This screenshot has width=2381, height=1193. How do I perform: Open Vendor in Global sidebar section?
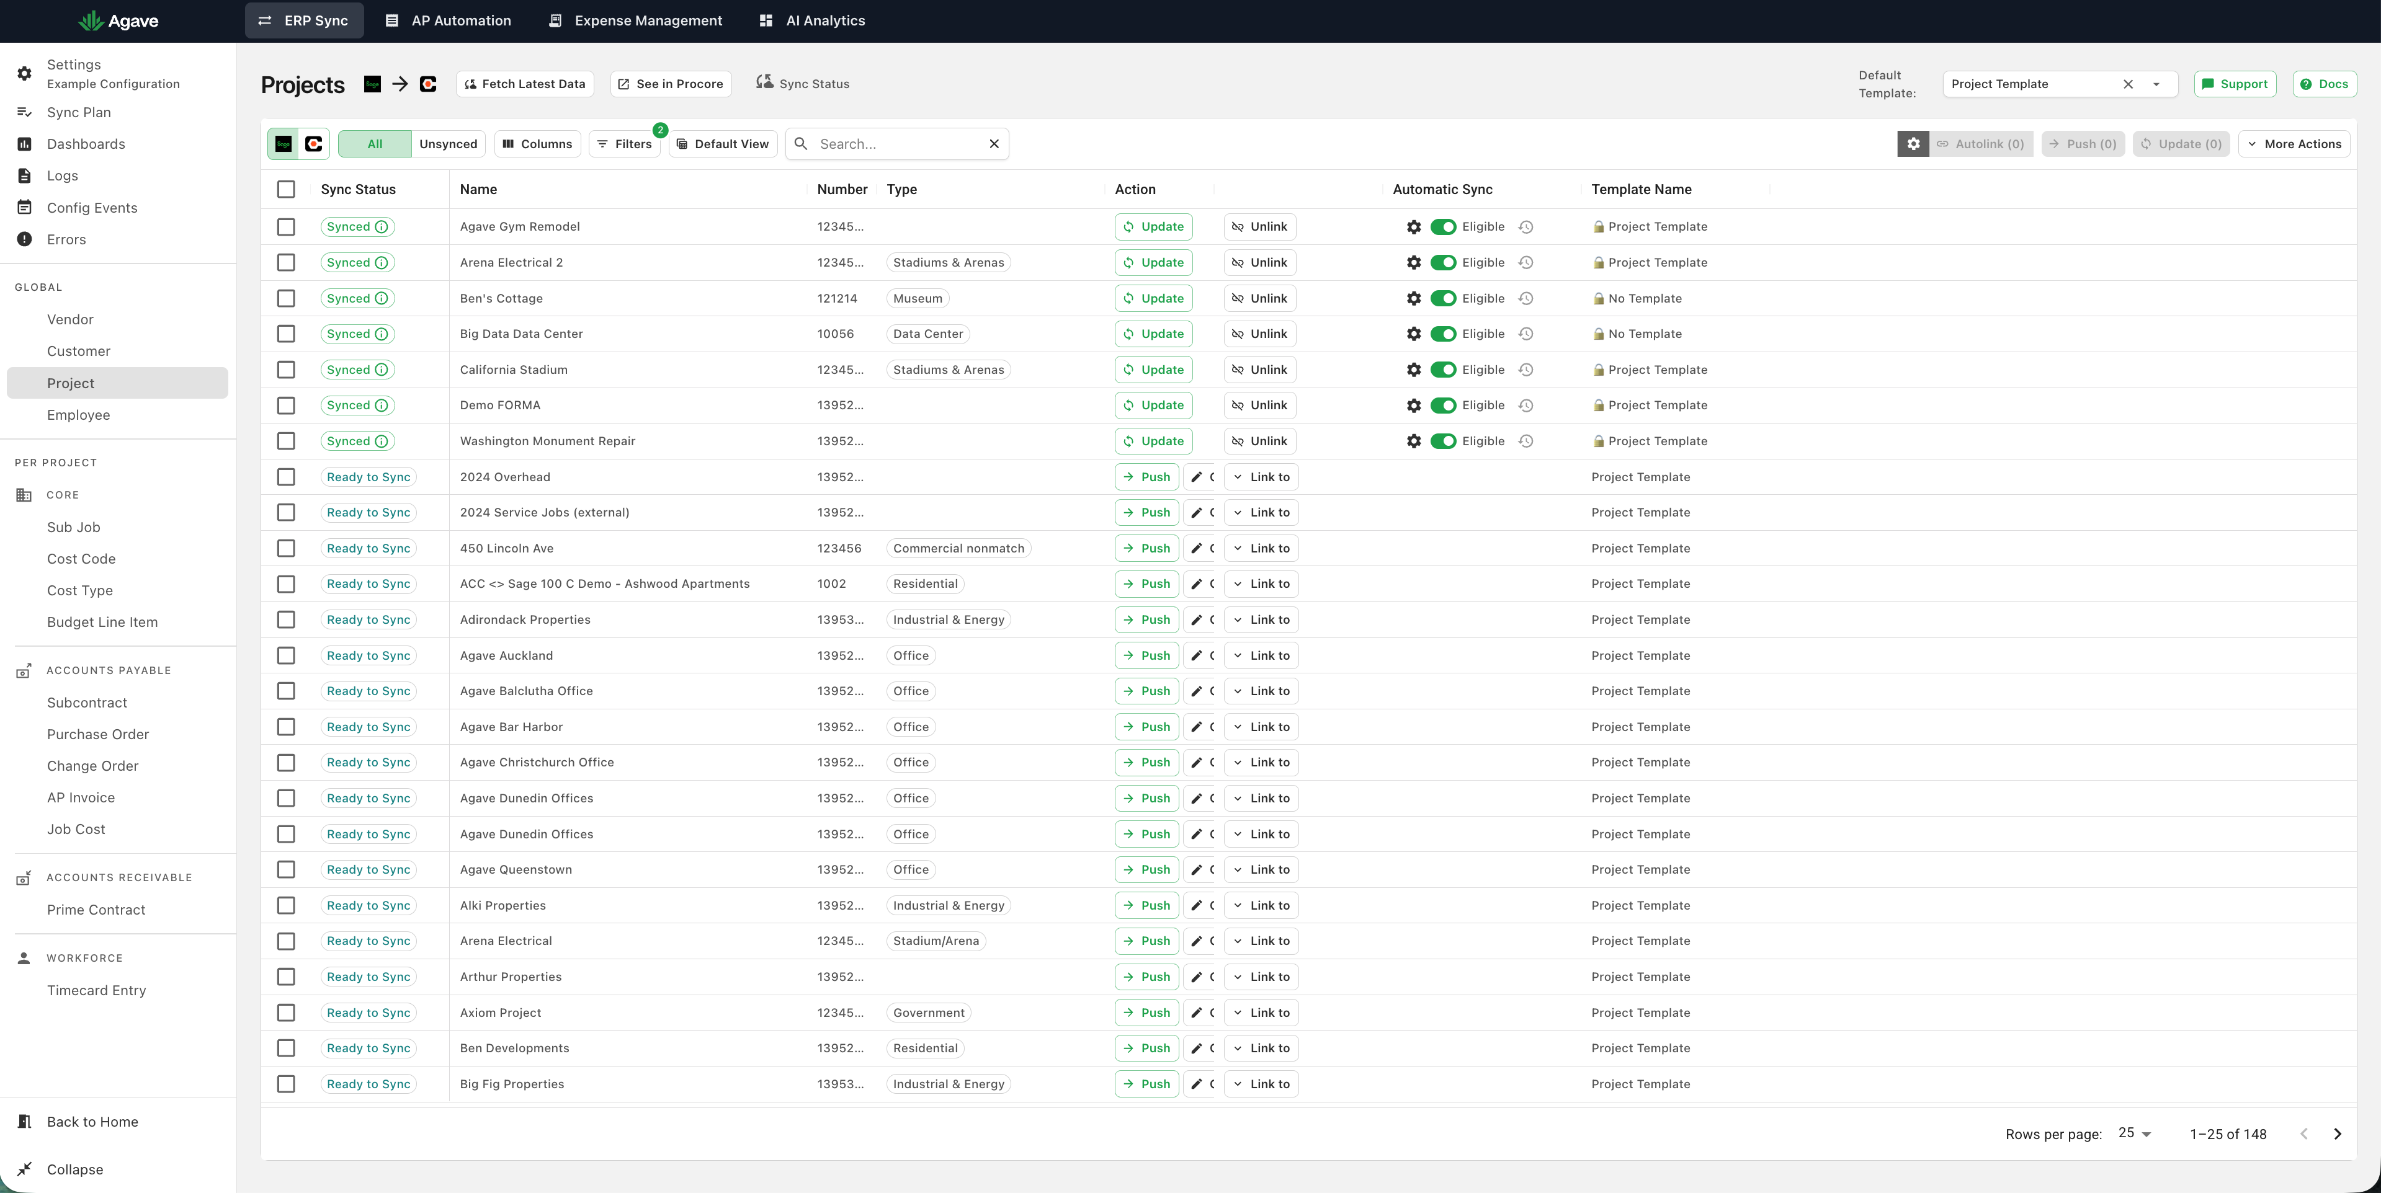coord(70,320)
